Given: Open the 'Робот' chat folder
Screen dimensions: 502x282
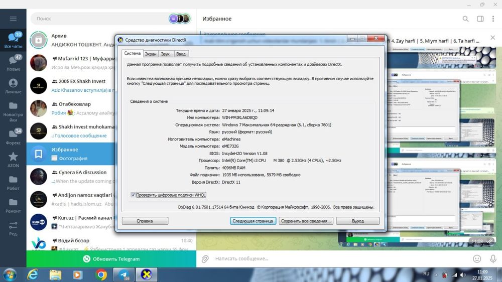Looking at the screenshot, I should tap(13, 183).
